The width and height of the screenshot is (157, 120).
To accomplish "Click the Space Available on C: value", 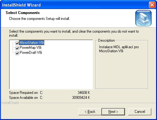I will [x=81, y=98].
